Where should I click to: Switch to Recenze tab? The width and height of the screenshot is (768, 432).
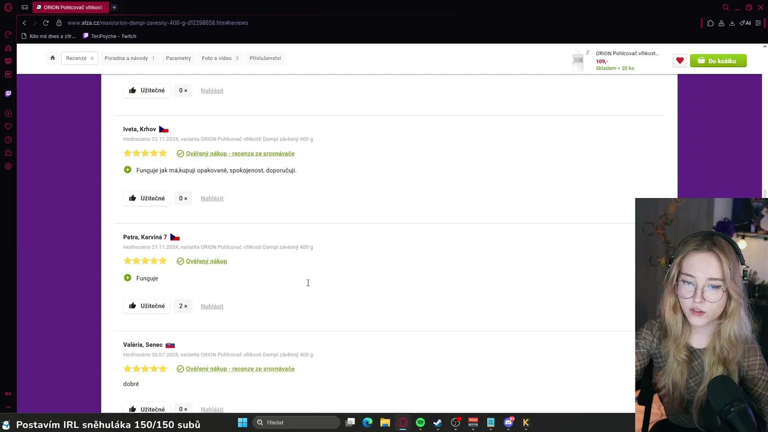pos(80,58)
